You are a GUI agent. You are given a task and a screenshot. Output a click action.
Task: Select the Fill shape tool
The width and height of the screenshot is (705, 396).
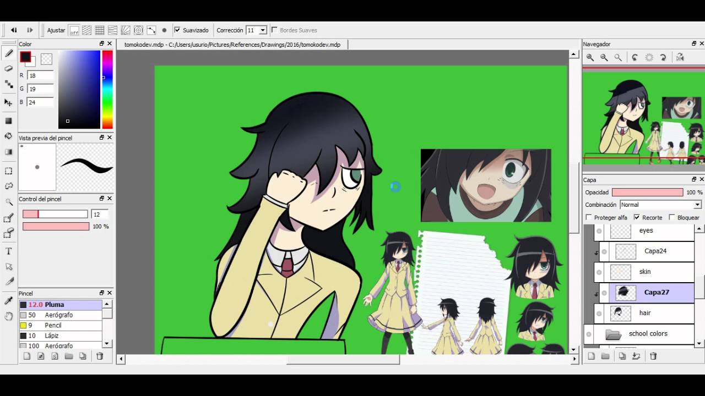(x=8, y=120)
